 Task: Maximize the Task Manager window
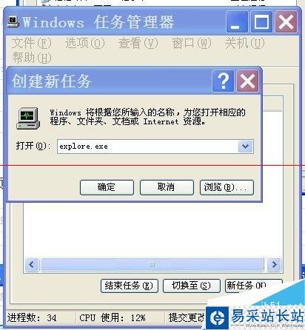tap(261, 22)
